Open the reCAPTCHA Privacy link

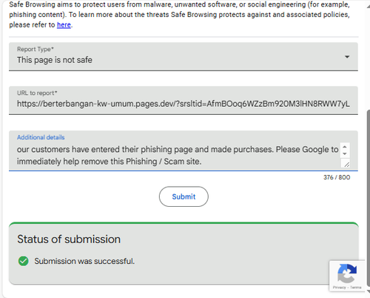coord(339,288)
